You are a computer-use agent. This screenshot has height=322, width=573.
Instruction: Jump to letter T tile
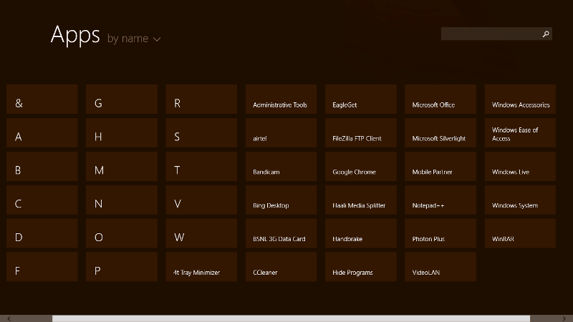(201, 167)
